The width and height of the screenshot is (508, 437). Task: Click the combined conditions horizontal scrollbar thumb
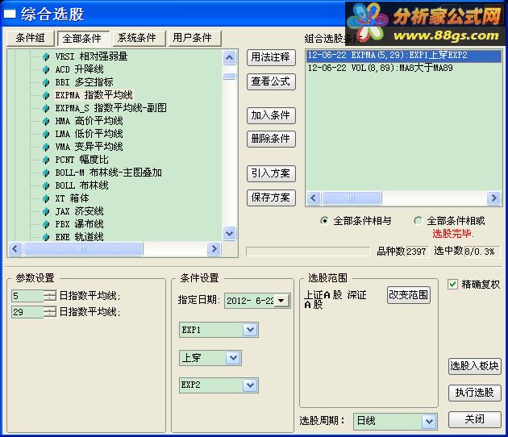352,198
